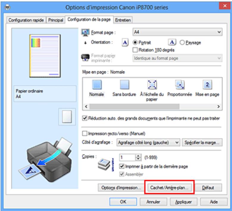The image size is (232, 211).
Task: Select the Normale layout icon
Action: pyautogui.click(x=97, y=85)
